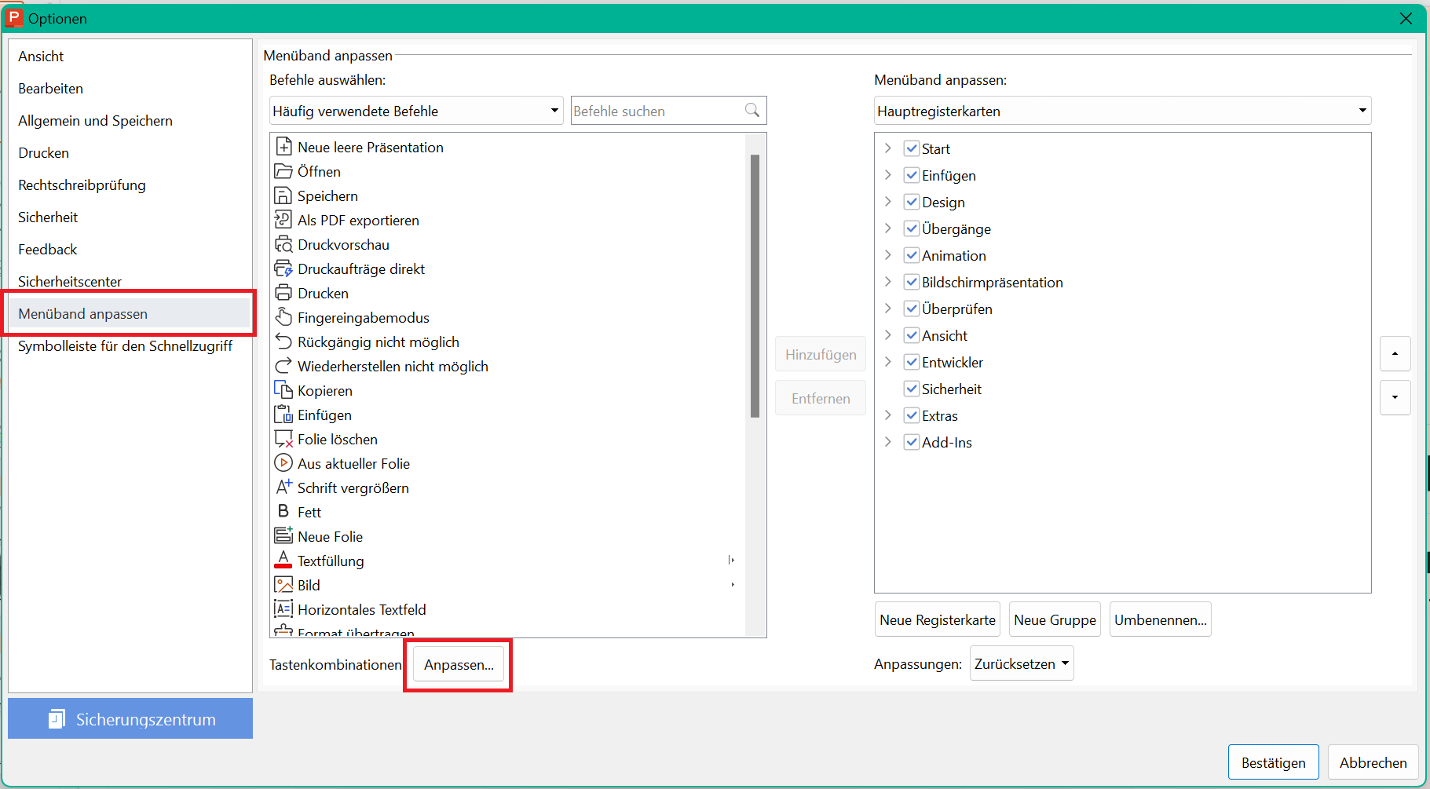Expand the Textfüllung submenu arrow
This screenshot has height=789, width=1430.
(732, 561)
